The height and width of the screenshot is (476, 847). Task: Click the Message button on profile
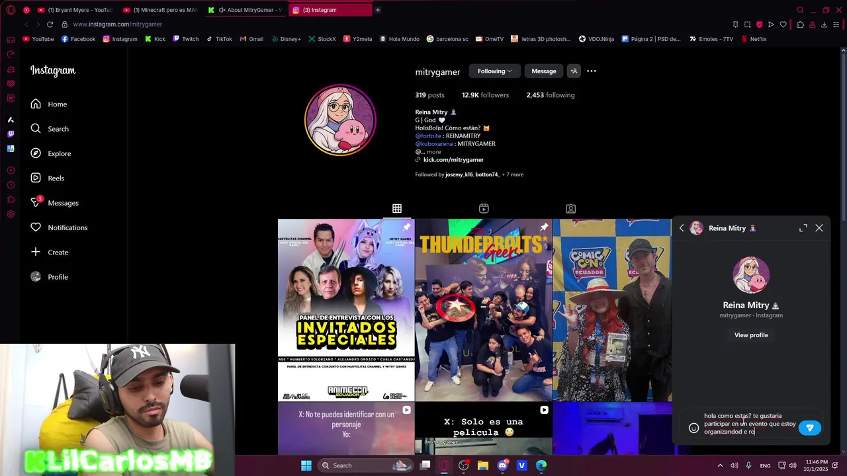pos(544,71)
